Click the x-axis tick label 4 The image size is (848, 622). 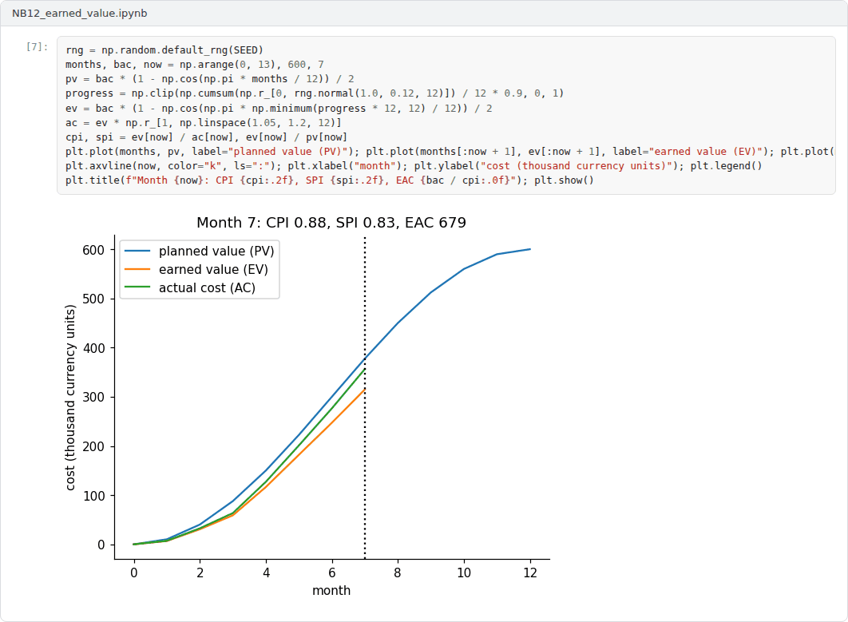pos(266,572)
